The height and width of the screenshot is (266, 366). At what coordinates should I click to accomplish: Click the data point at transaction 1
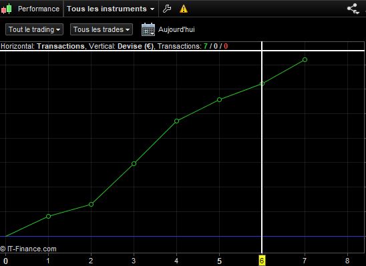pyautogui.click(x=48, y=217)
